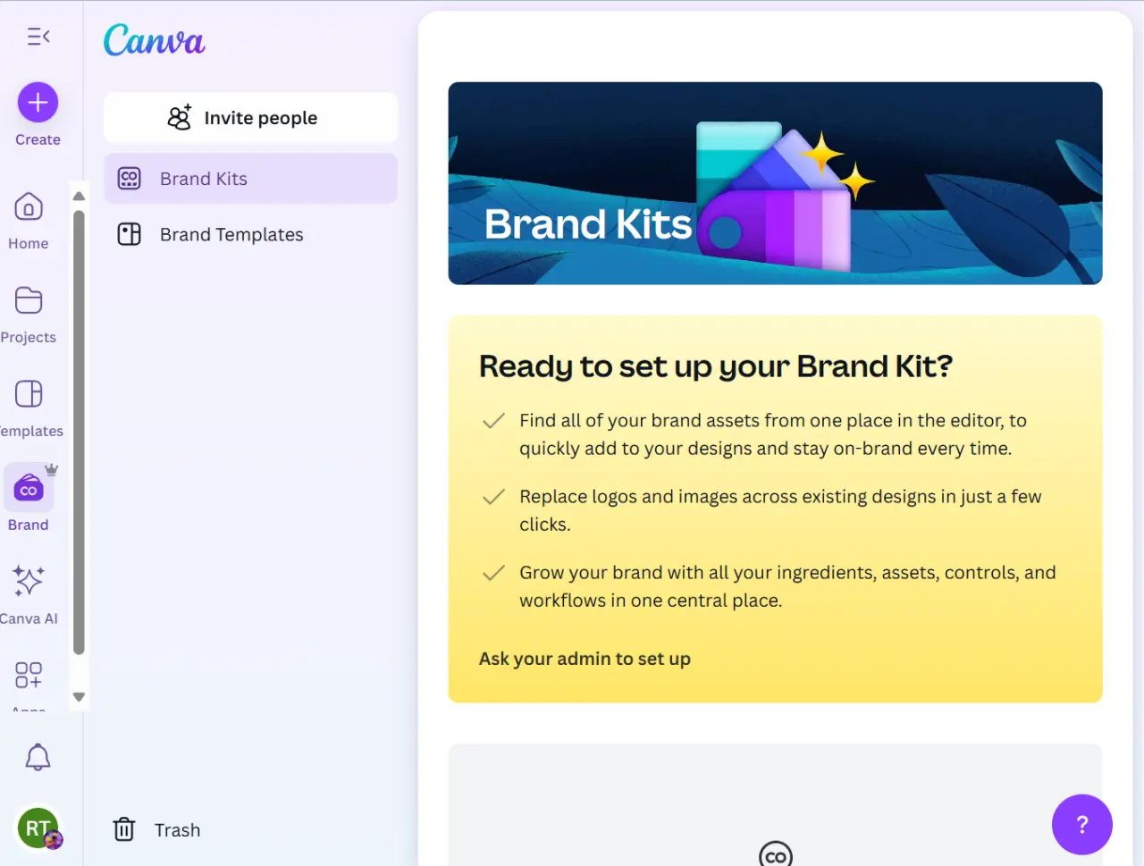Click the CO logo icon in the lower gray card
Image resolution: width=1144 pixels, height=866 pixels.
pos(776,853)
